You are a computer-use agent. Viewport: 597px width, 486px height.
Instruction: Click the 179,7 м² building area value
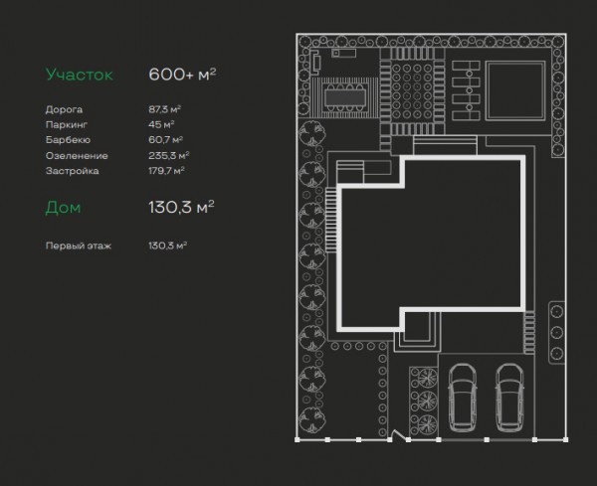click(x=167, y=171)
